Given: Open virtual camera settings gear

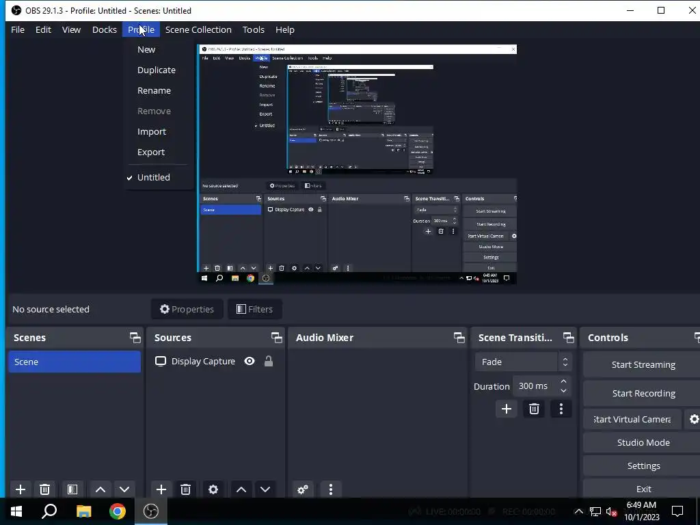Looking at the screenshot, I should [694, 419].
